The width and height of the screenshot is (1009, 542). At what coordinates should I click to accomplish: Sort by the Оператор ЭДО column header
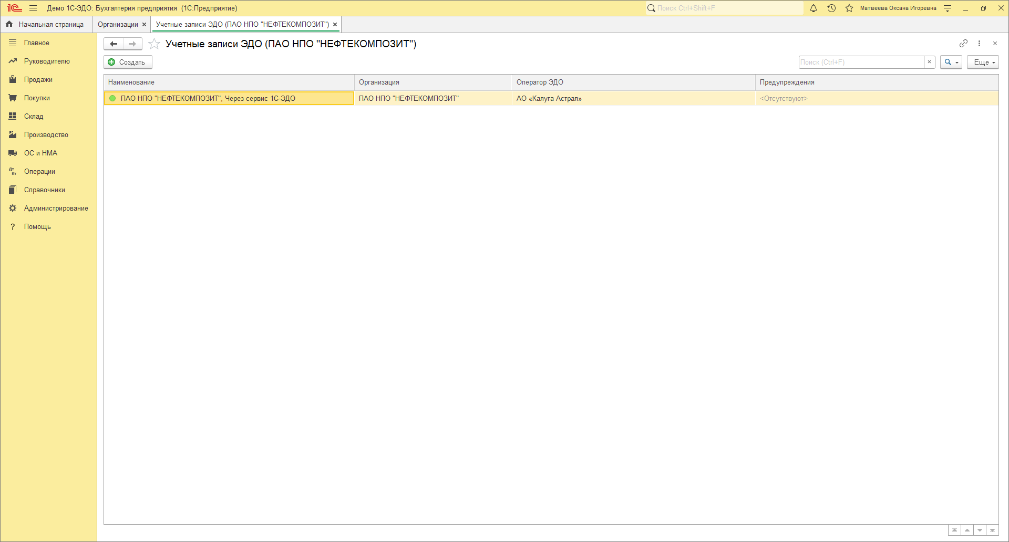click(540, 82)
